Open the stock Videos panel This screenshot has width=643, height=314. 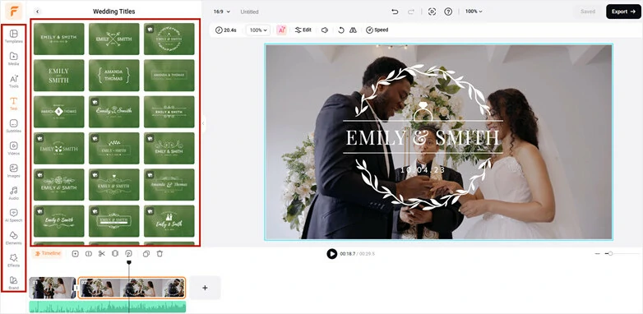[x=13, y=149]
